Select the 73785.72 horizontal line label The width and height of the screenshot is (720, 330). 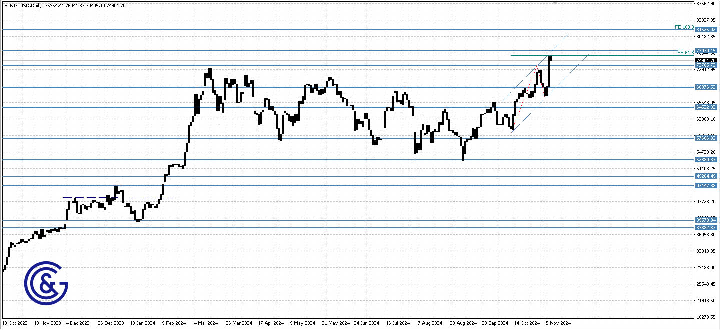[706, 65]
